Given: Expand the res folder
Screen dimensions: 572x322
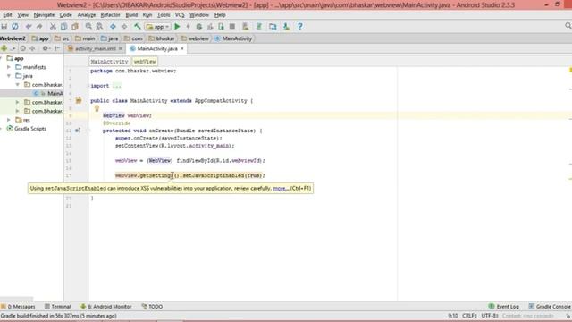Looking at the screenshot, I should click(x=9, y=120).
